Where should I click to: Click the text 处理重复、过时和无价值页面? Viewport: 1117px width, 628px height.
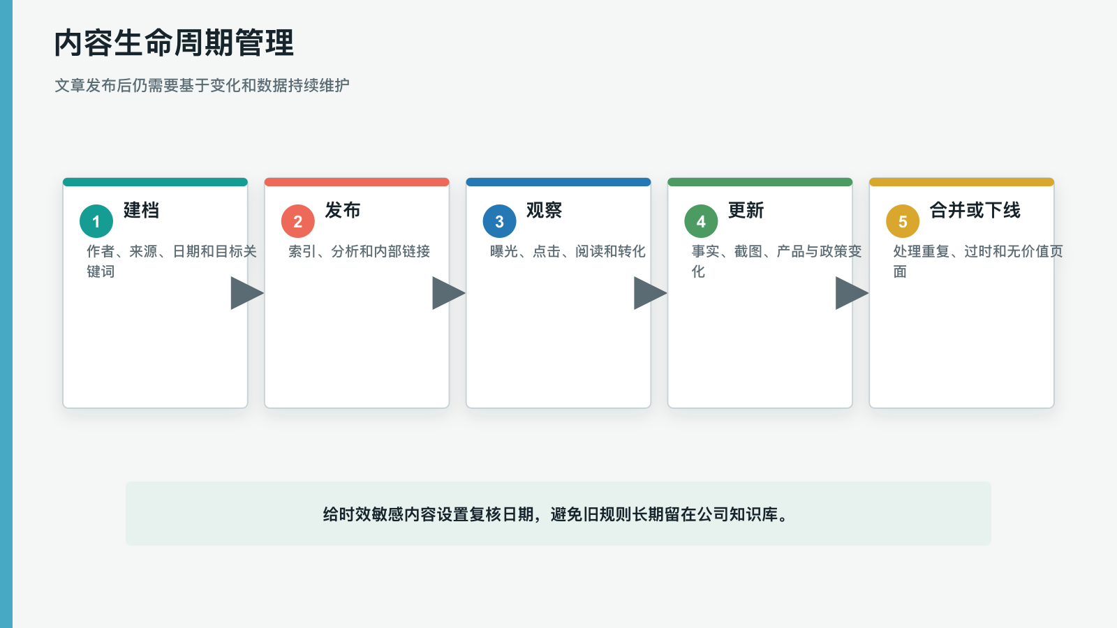tap(978, 261)
